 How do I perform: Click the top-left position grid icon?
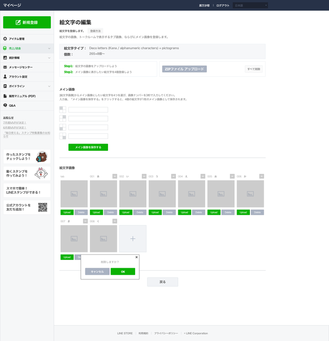click(63, 110)
